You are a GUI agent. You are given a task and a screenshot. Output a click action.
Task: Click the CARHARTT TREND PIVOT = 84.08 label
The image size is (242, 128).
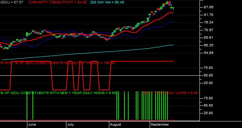click(58, 2)
